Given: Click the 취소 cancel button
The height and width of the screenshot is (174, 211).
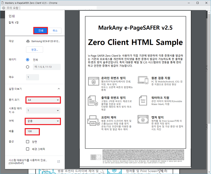Looking at the screenshot, I should point(55,31).
